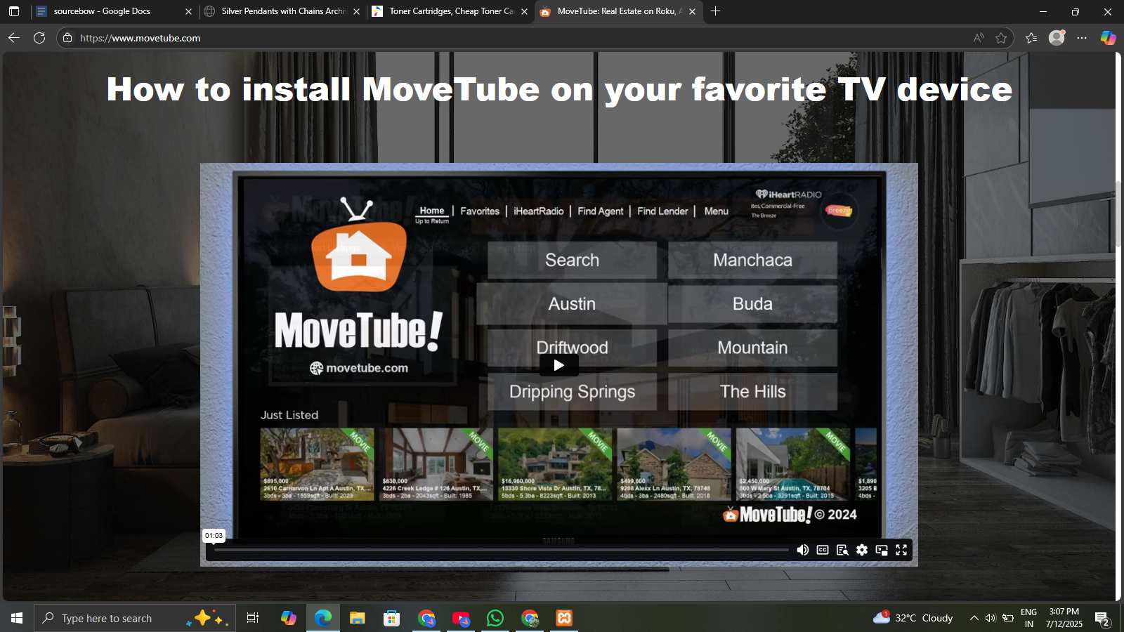1124x632 pixels.
Task: Open system volume control
Action: [991, 618]
